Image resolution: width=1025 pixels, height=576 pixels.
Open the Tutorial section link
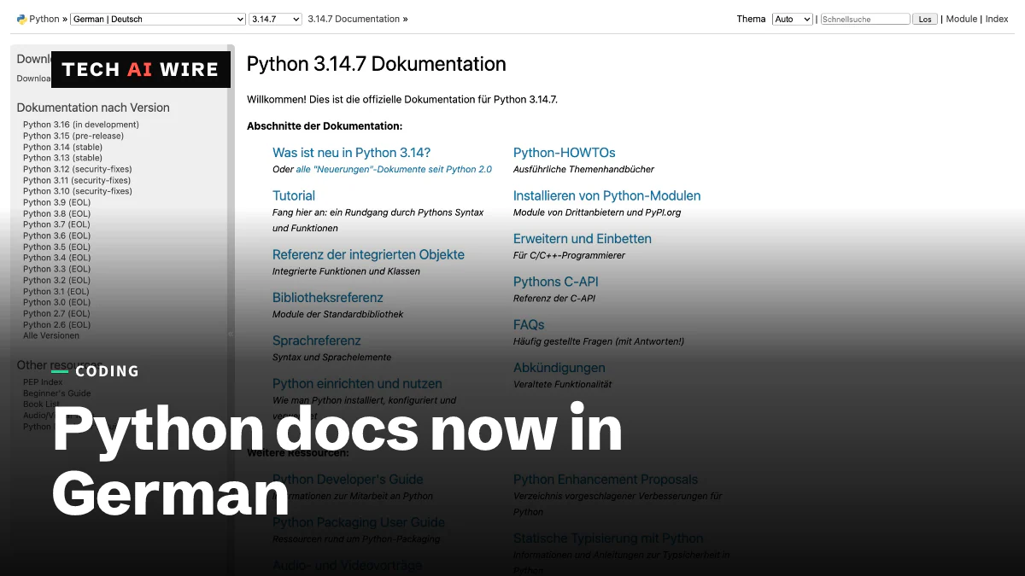(x=294, y=195)
